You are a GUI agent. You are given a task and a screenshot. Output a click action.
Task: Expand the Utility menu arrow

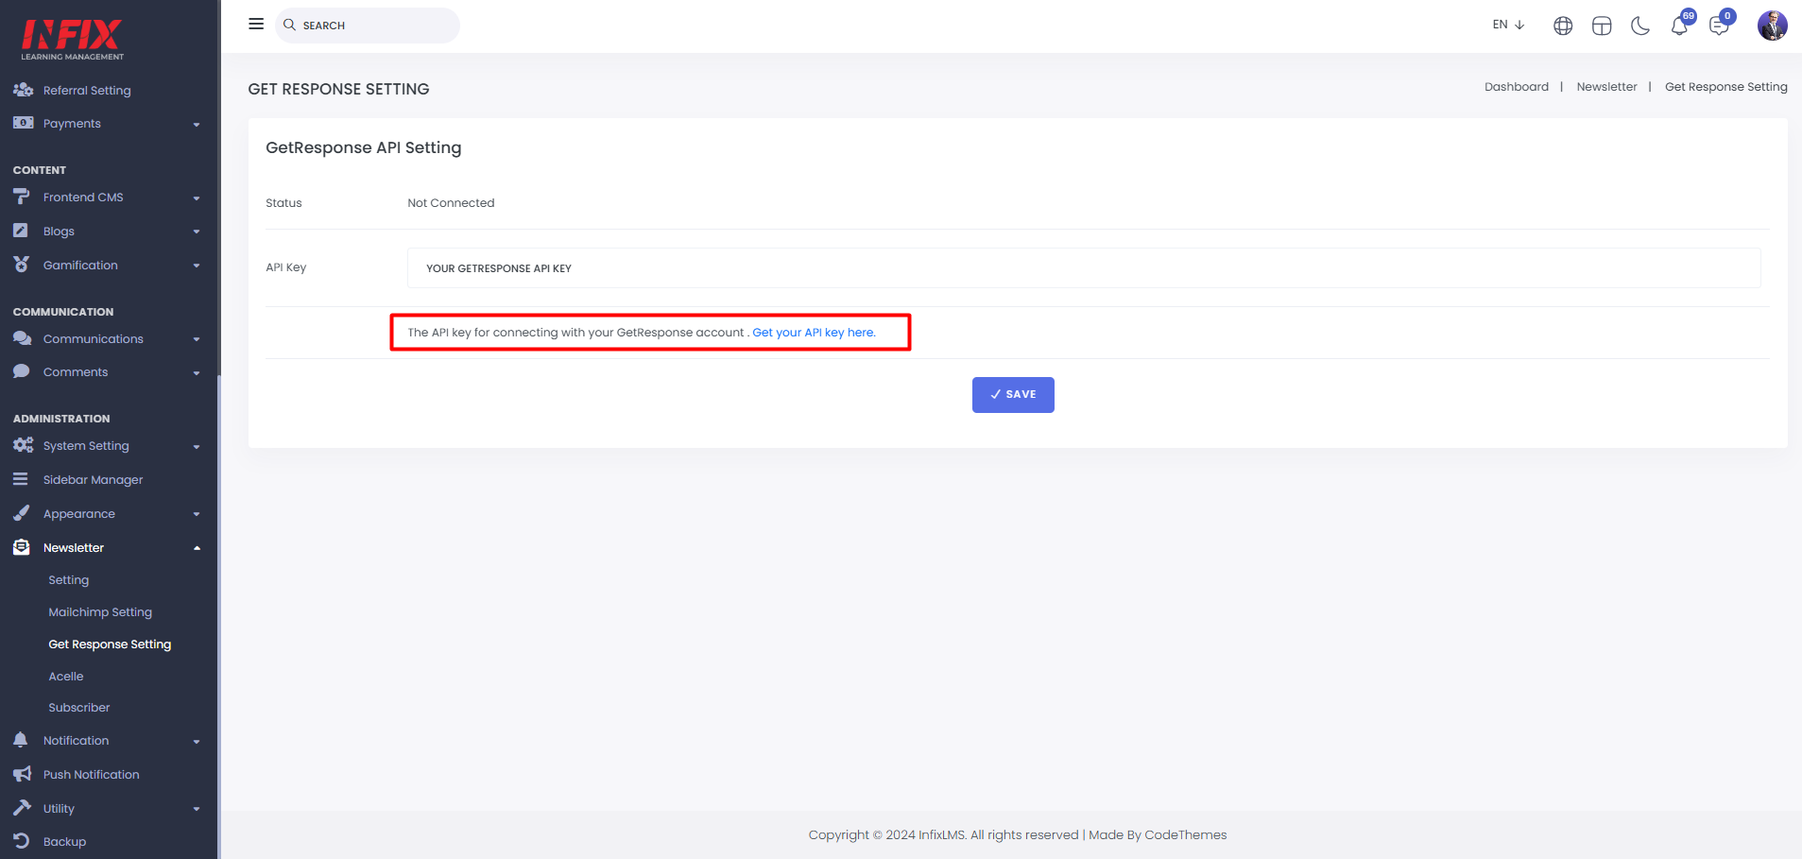click(197, 810)
